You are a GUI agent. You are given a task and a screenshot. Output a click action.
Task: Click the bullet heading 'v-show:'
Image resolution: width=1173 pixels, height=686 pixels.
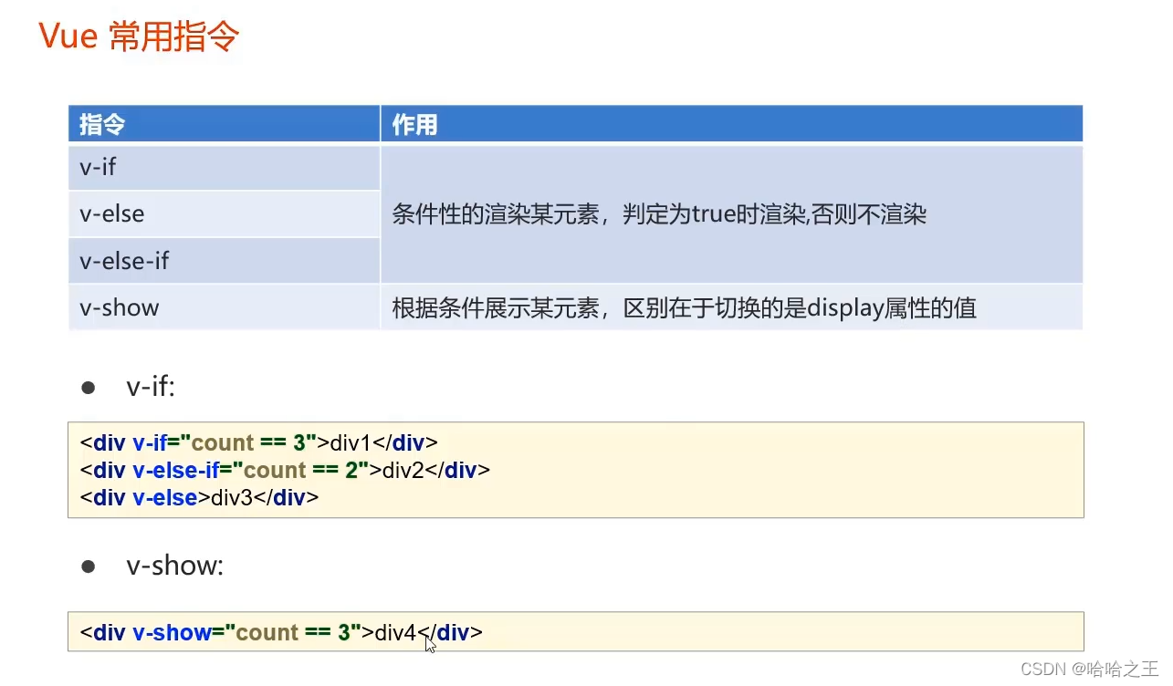pos(174,566)
